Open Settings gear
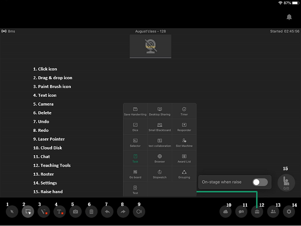The width and height of the screenshot is (301, 226). coord(289,212)
